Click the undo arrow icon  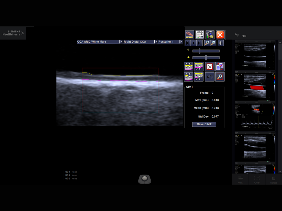[x=210, y=77]
